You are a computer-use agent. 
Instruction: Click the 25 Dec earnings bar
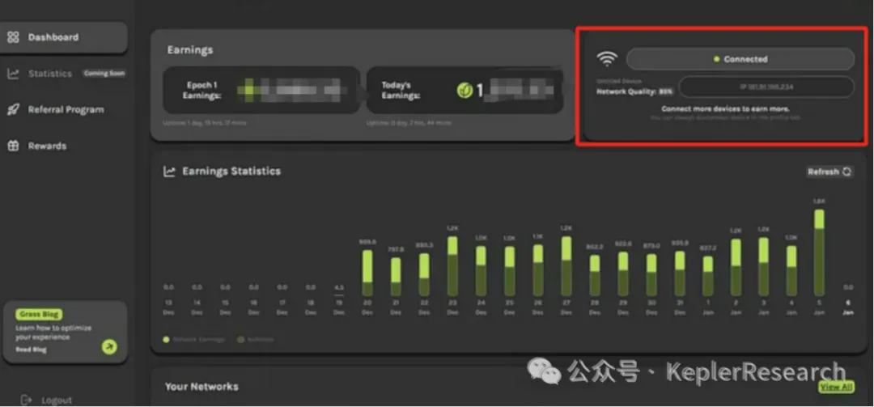click(x=510, y=271)
